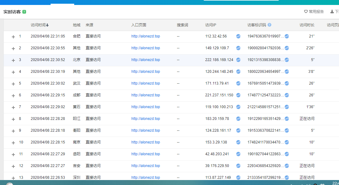Open help icon next to 实时访客 title
This screenshot has height=185, width=339.
pos(24,12)
